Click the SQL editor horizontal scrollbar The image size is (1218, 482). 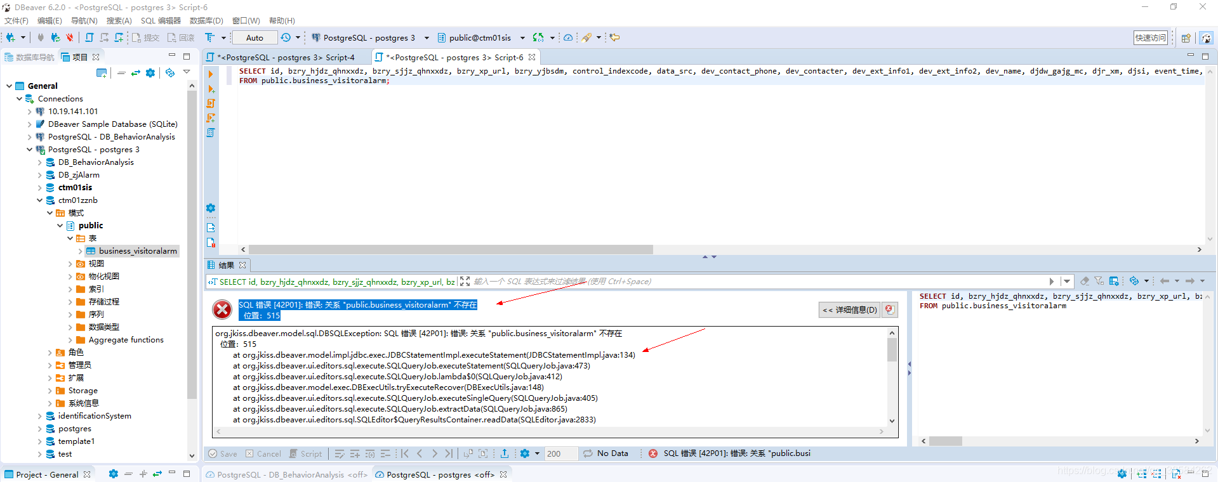click(x=451, y=249)
